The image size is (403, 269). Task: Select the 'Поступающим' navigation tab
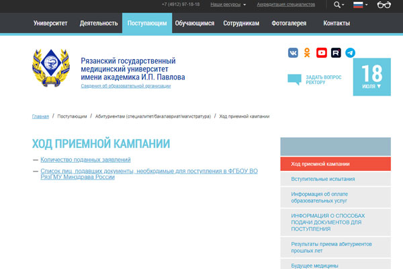147,23
